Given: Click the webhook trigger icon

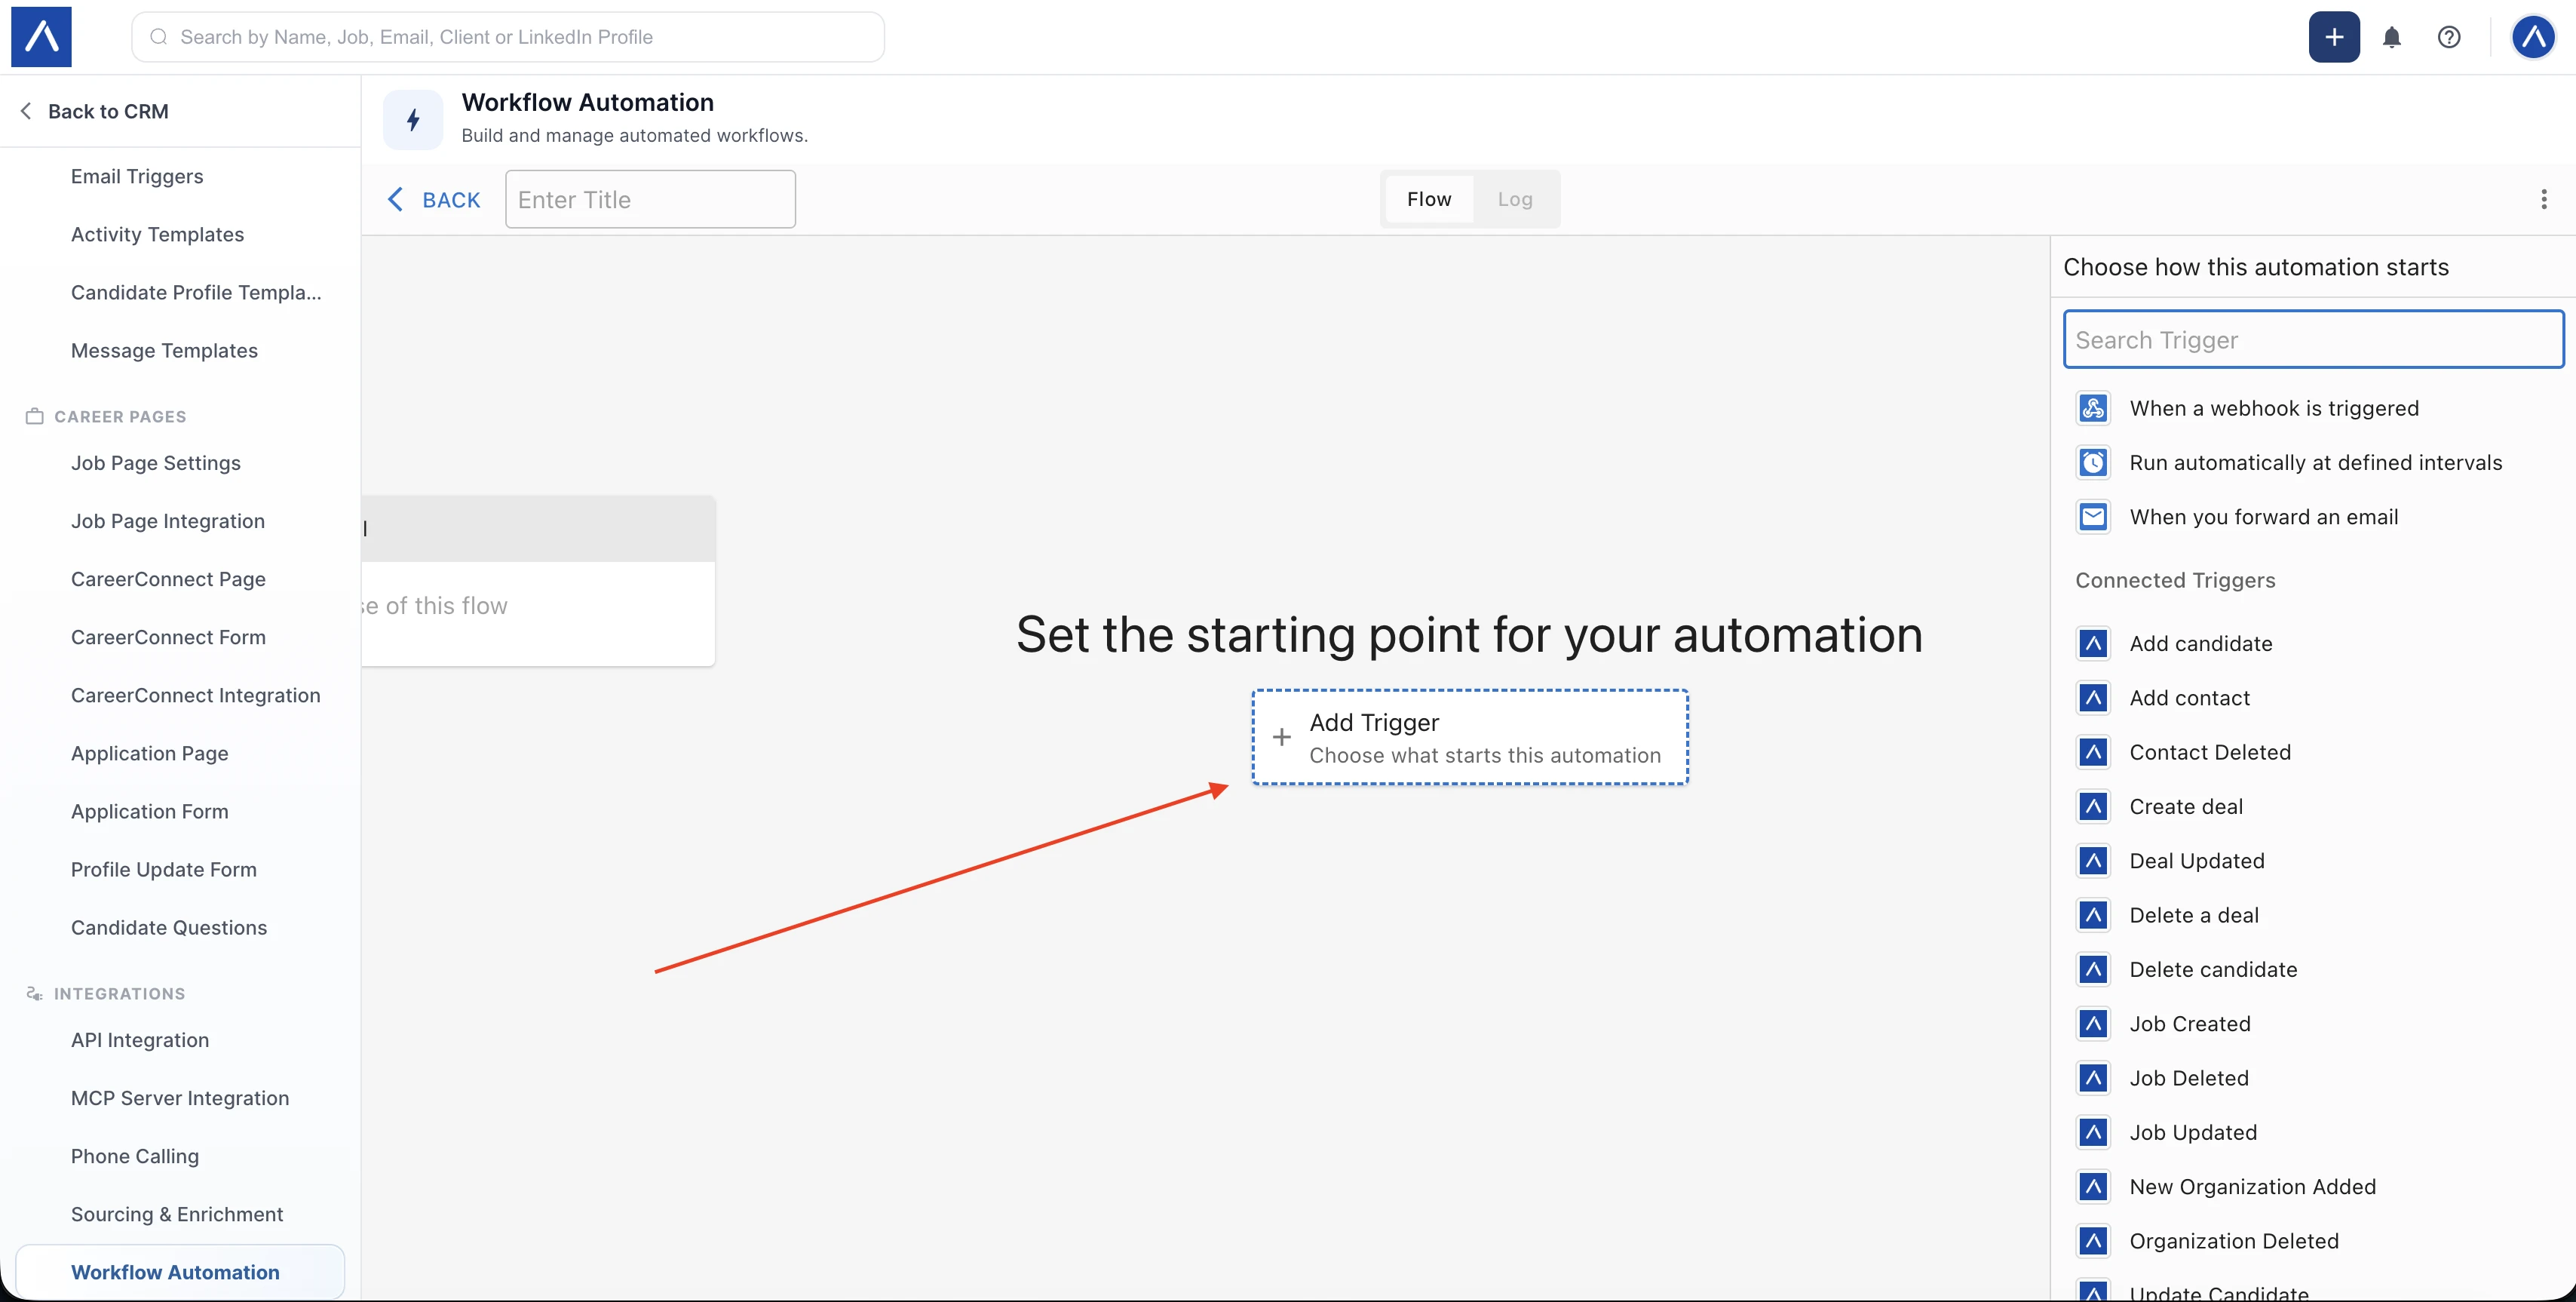Looking at the screenshot, I should pyautogui.click(x=2093, y=408).
